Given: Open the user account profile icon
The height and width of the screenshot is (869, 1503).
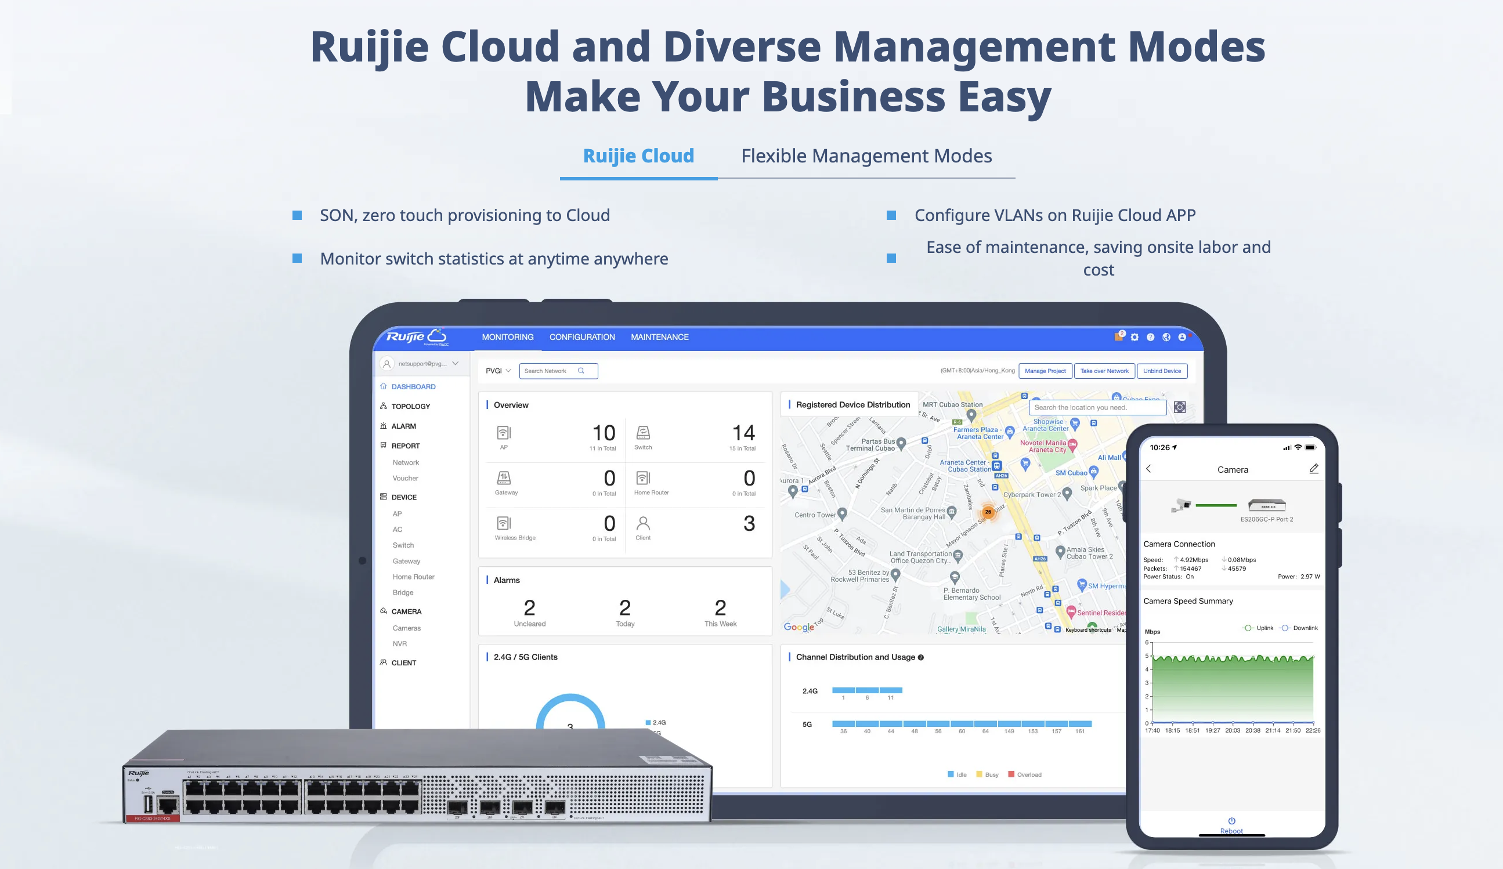Looking at the screenshot, I should click(1182, 338).
